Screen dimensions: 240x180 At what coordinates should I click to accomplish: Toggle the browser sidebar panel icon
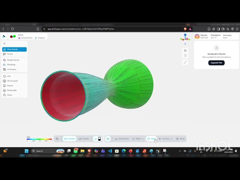(x=218, y=29)
